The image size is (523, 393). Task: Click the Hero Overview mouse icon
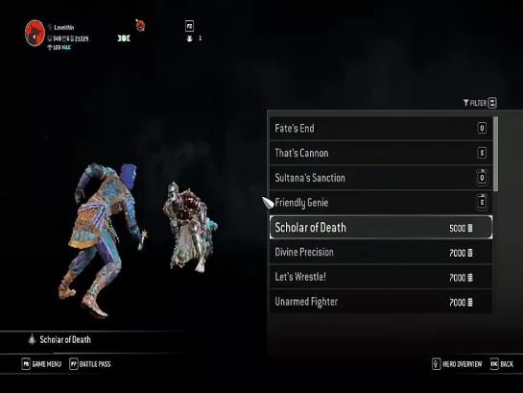point(436,364)
